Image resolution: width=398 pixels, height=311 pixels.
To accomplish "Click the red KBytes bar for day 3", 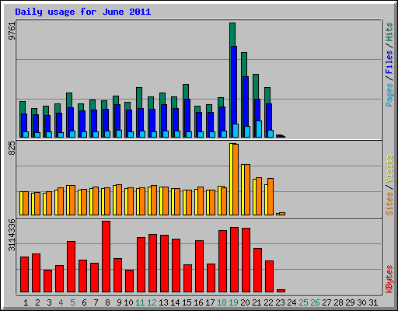I will coord(47,281).
